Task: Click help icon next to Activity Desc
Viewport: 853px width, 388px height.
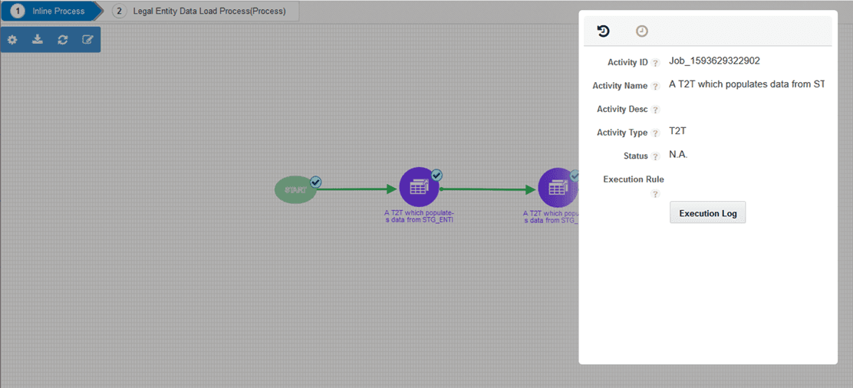Action: tap(656, 110)
